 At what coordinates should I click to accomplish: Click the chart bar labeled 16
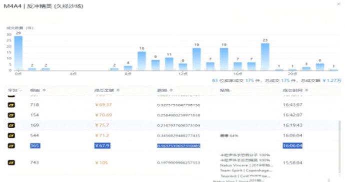click(141, 61)
